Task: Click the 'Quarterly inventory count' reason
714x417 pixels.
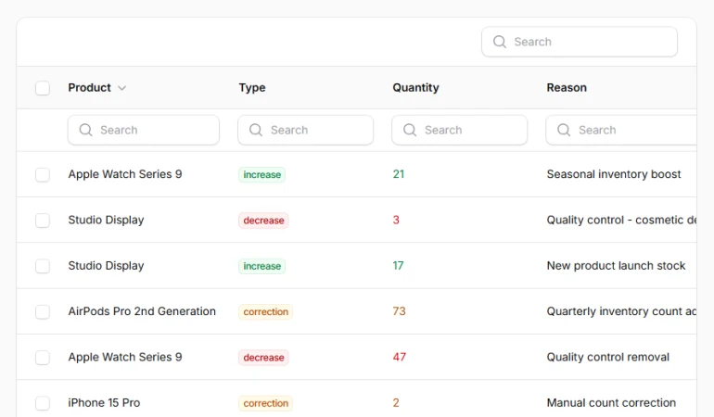Action: [x=621, y=311]
